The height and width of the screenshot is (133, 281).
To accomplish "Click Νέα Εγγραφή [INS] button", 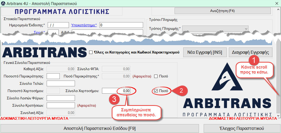I will 205,52.
